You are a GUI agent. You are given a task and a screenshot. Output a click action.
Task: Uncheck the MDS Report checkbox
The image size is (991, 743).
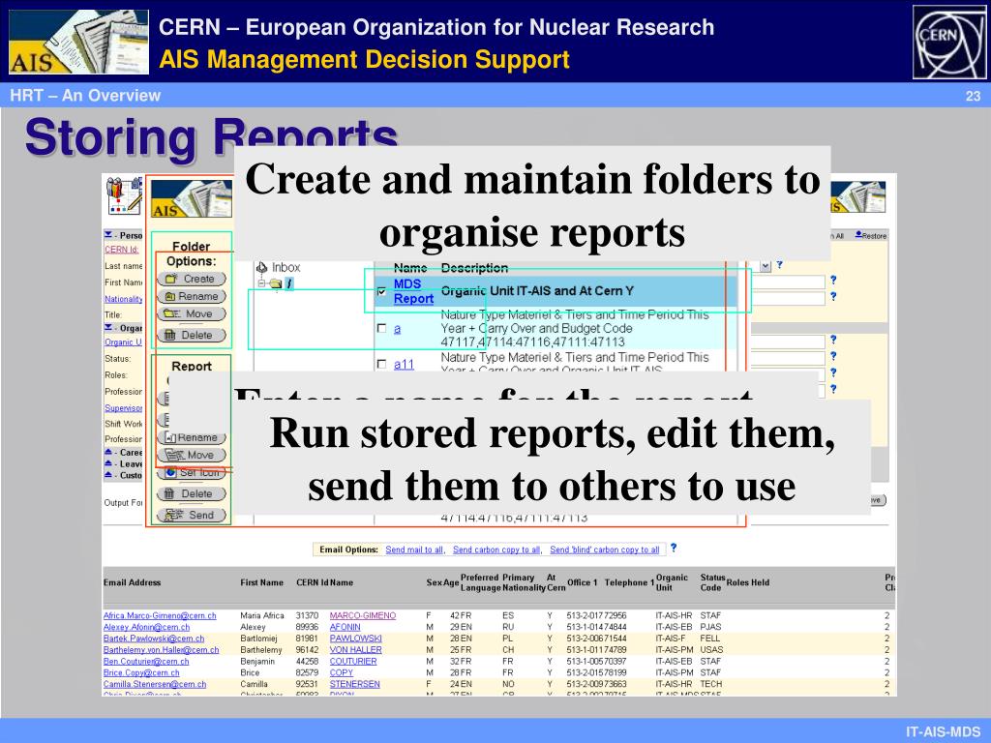(381, 291)
